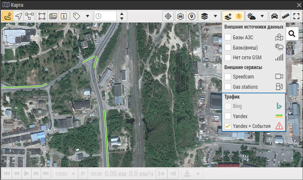Toggle the external layers add button
Screen dimensions: 303x180
click(228, 16)
